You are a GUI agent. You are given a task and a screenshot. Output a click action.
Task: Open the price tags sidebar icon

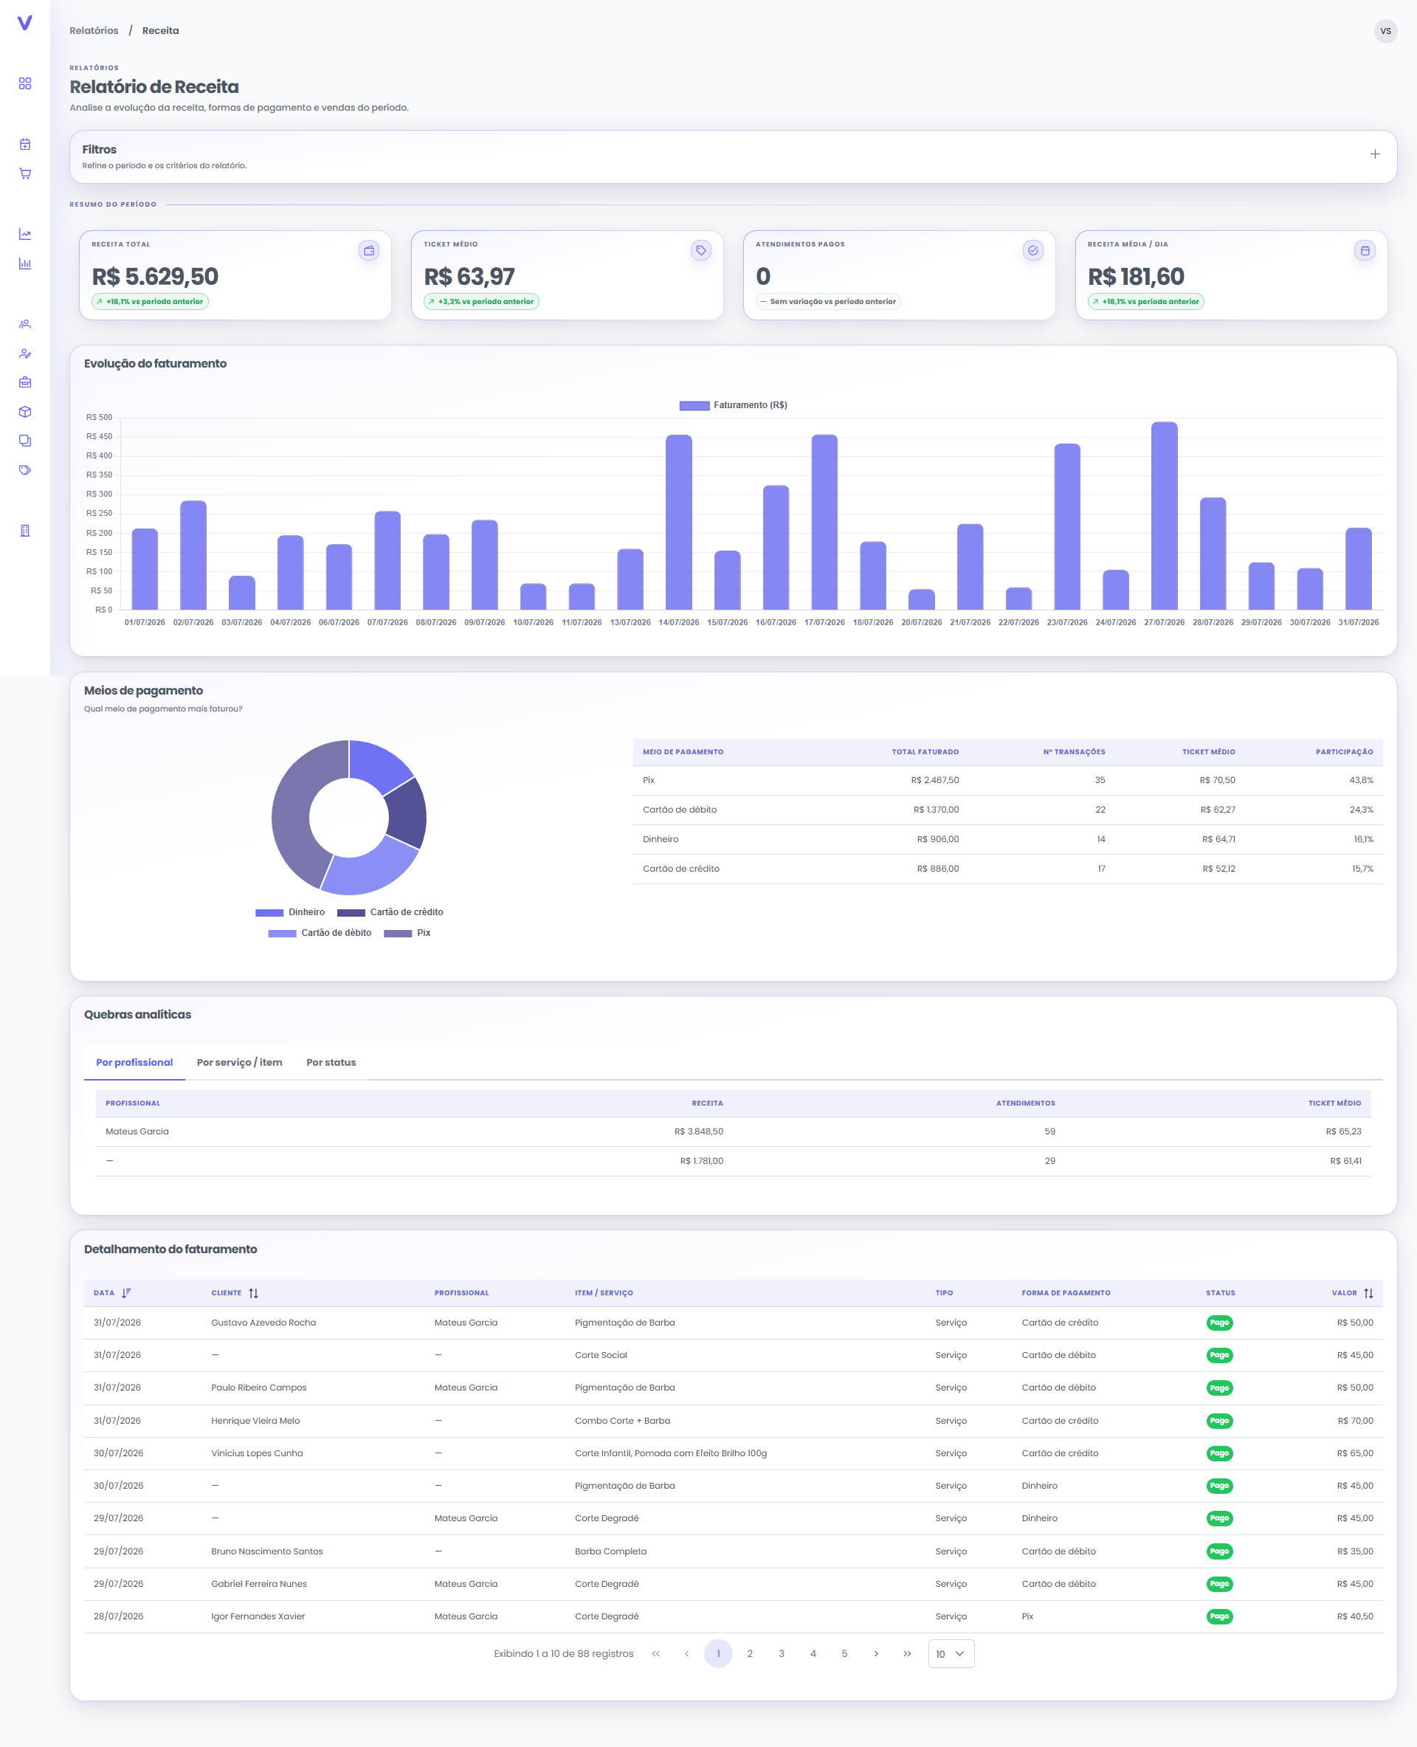tap(25, 470)
